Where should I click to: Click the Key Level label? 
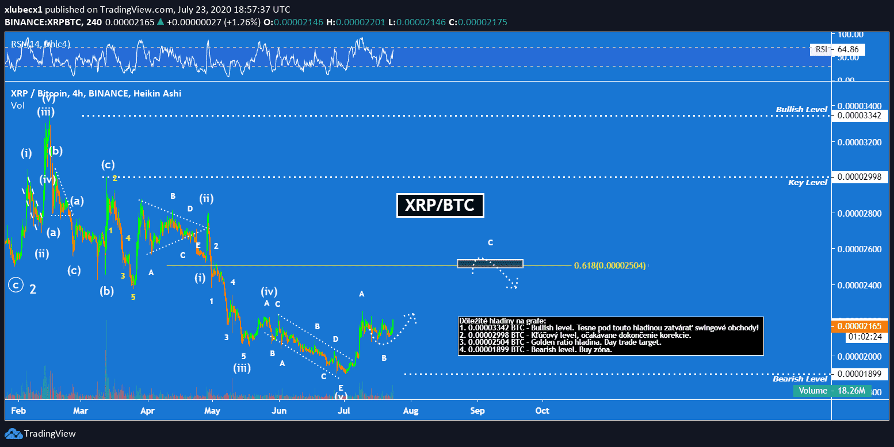tap(808, 182)
